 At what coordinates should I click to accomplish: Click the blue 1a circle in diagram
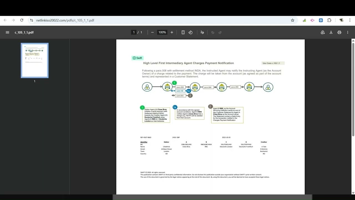click(188, 91)
